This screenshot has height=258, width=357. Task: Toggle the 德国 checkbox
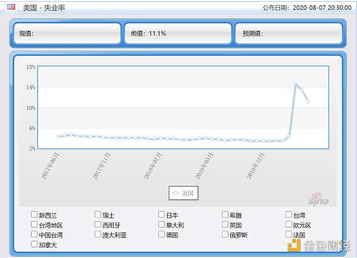click(x=162, y=235)
